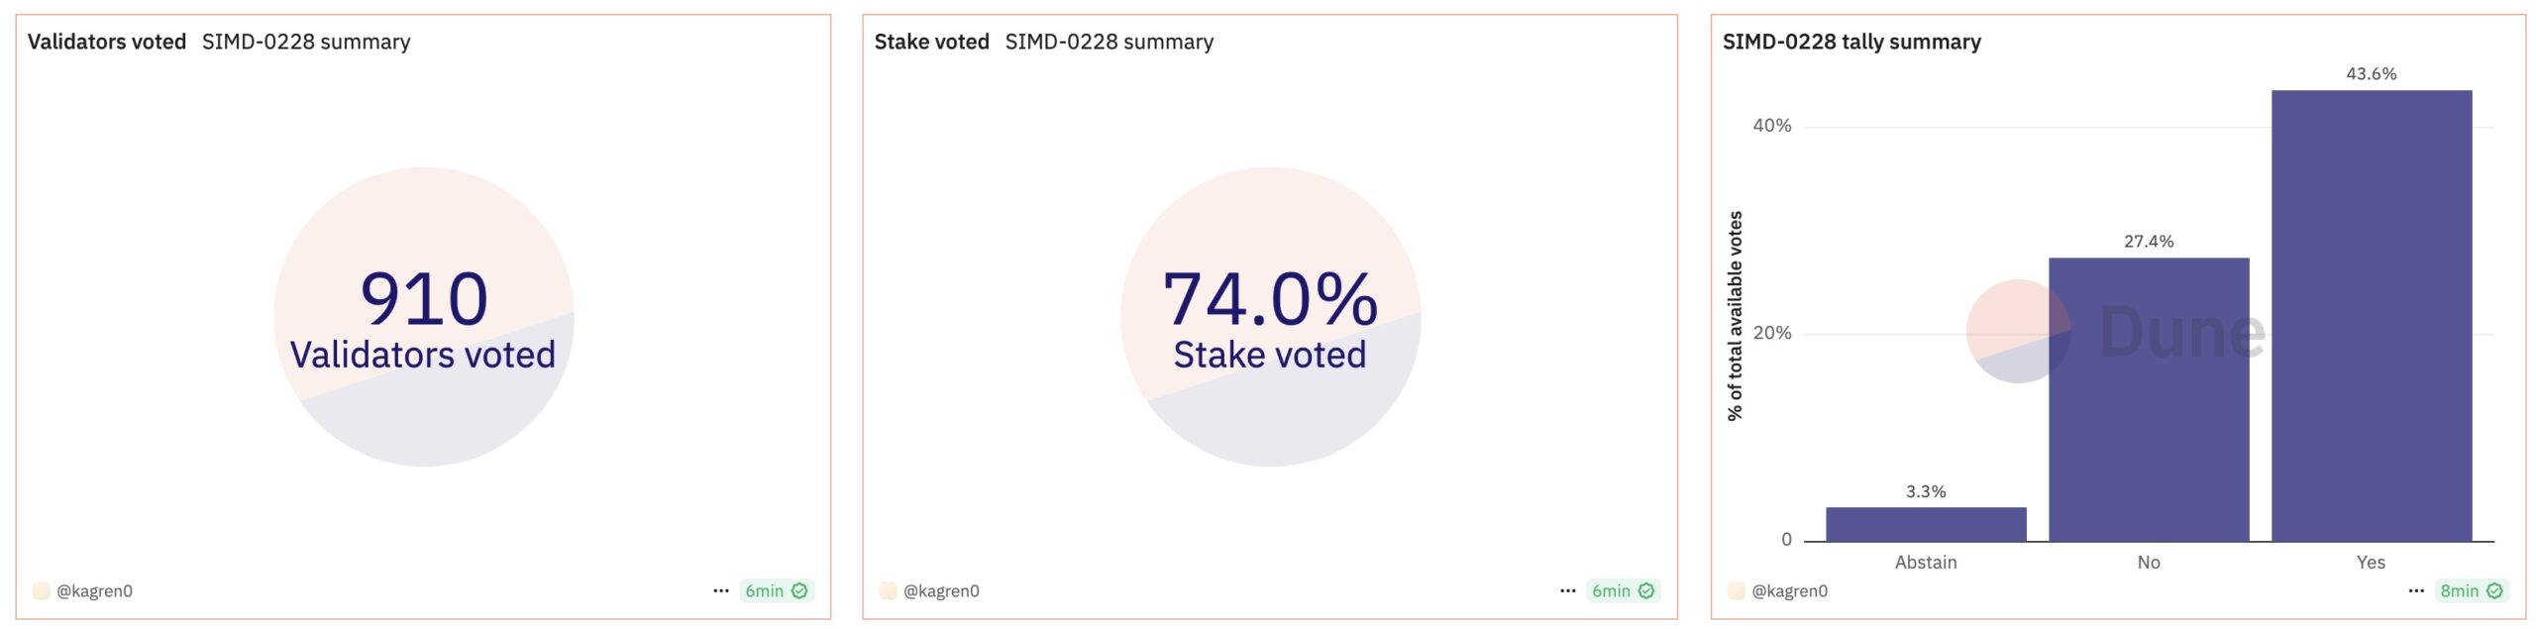Open @kagren0 profile link under tally summary
2536x629 pixels.
tap(1789, 590)
